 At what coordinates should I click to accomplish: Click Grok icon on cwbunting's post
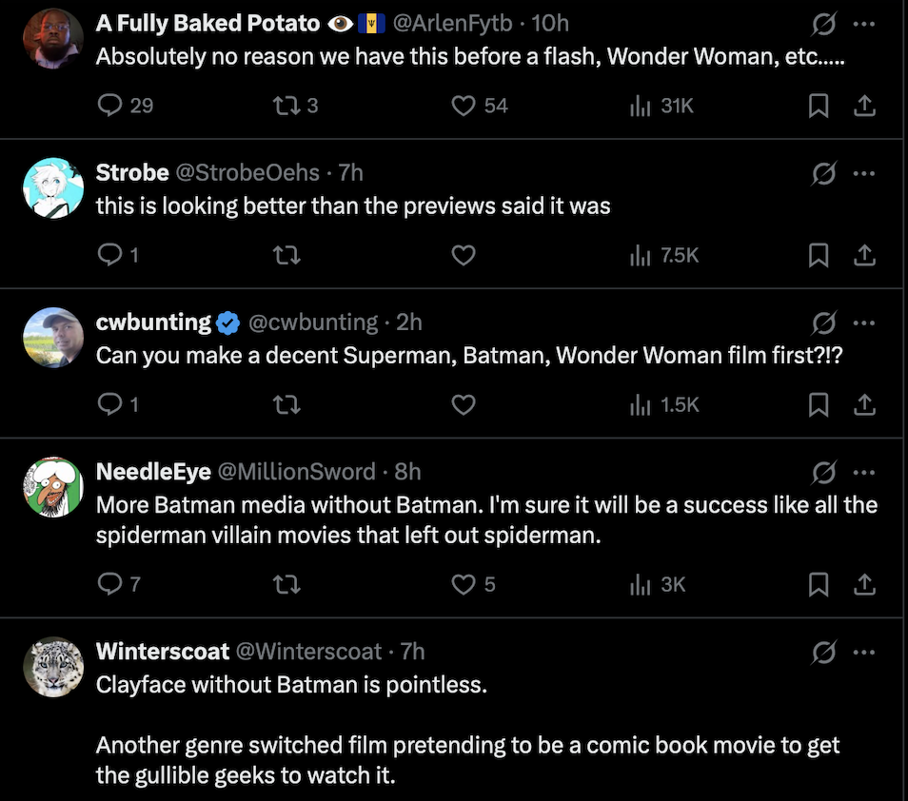click(x=823, y=322)
